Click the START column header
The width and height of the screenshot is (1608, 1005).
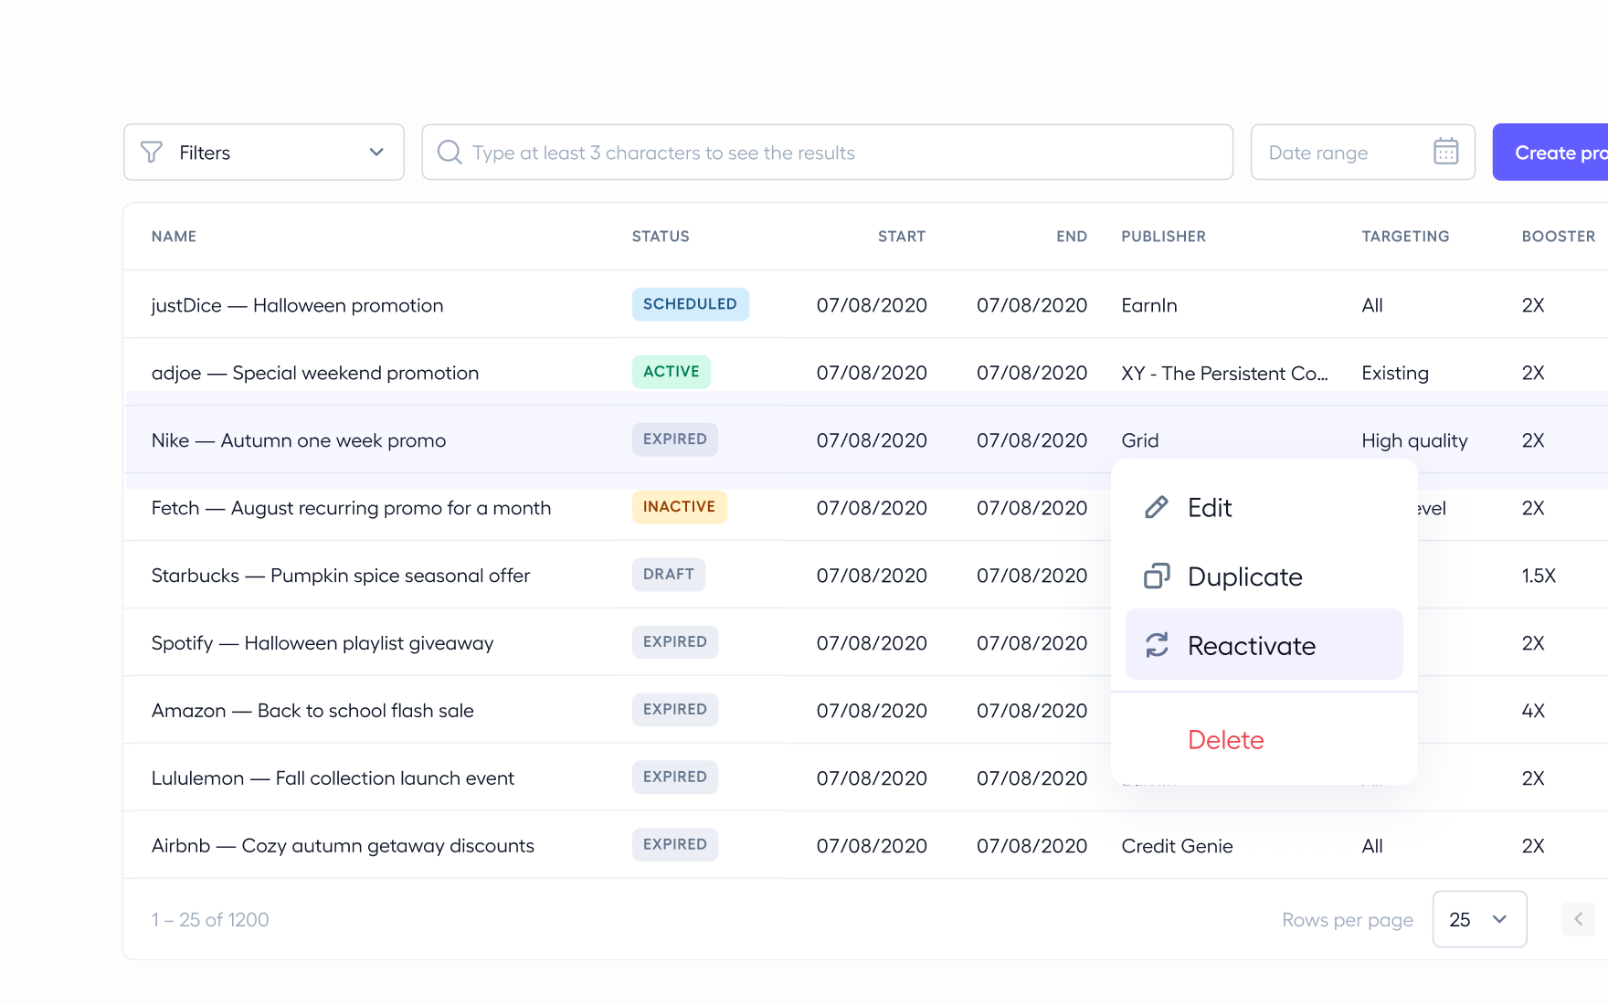point(902,237)
